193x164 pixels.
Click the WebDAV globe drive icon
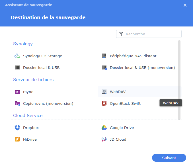[104, 92]
